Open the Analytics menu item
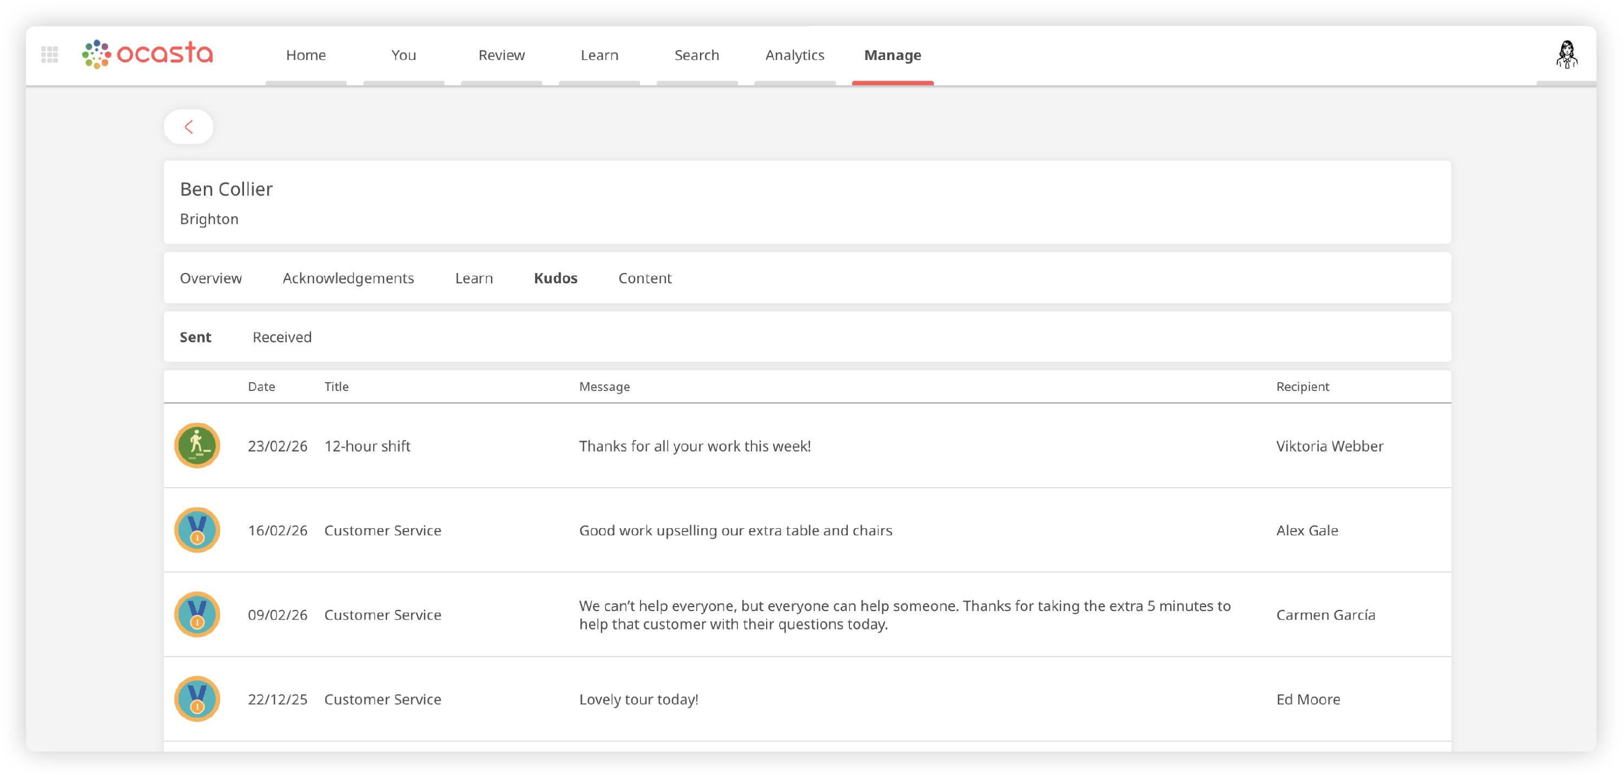This screenshot has height=777, width=1623. click(795, 55)
